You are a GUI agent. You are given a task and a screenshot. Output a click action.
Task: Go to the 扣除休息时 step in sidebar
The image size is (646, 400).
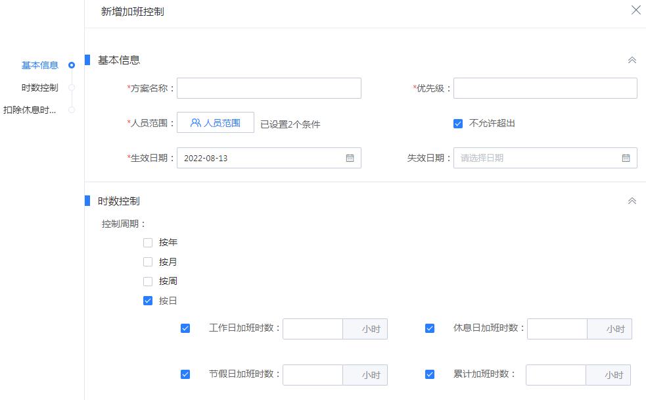pyautogui.click(x=33, y=110)
